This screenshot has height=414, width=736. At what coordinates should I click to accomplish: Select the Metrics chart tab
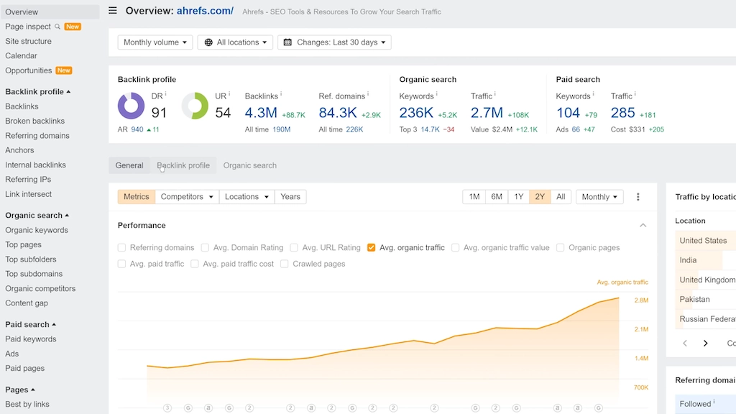pos(136,197)
